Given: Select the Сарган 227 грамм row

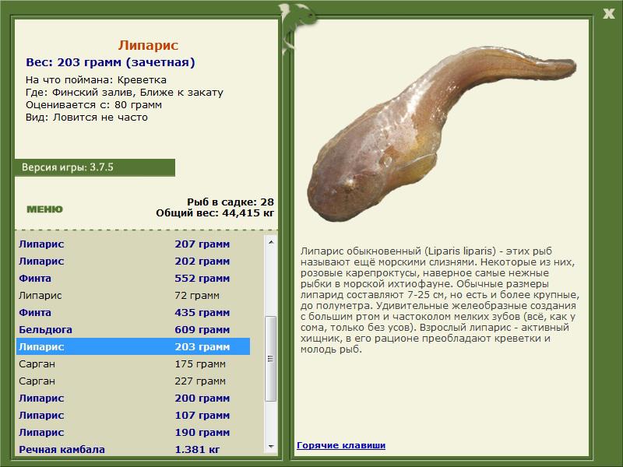Looking at the screenshot, I should [x=133, y=381].
